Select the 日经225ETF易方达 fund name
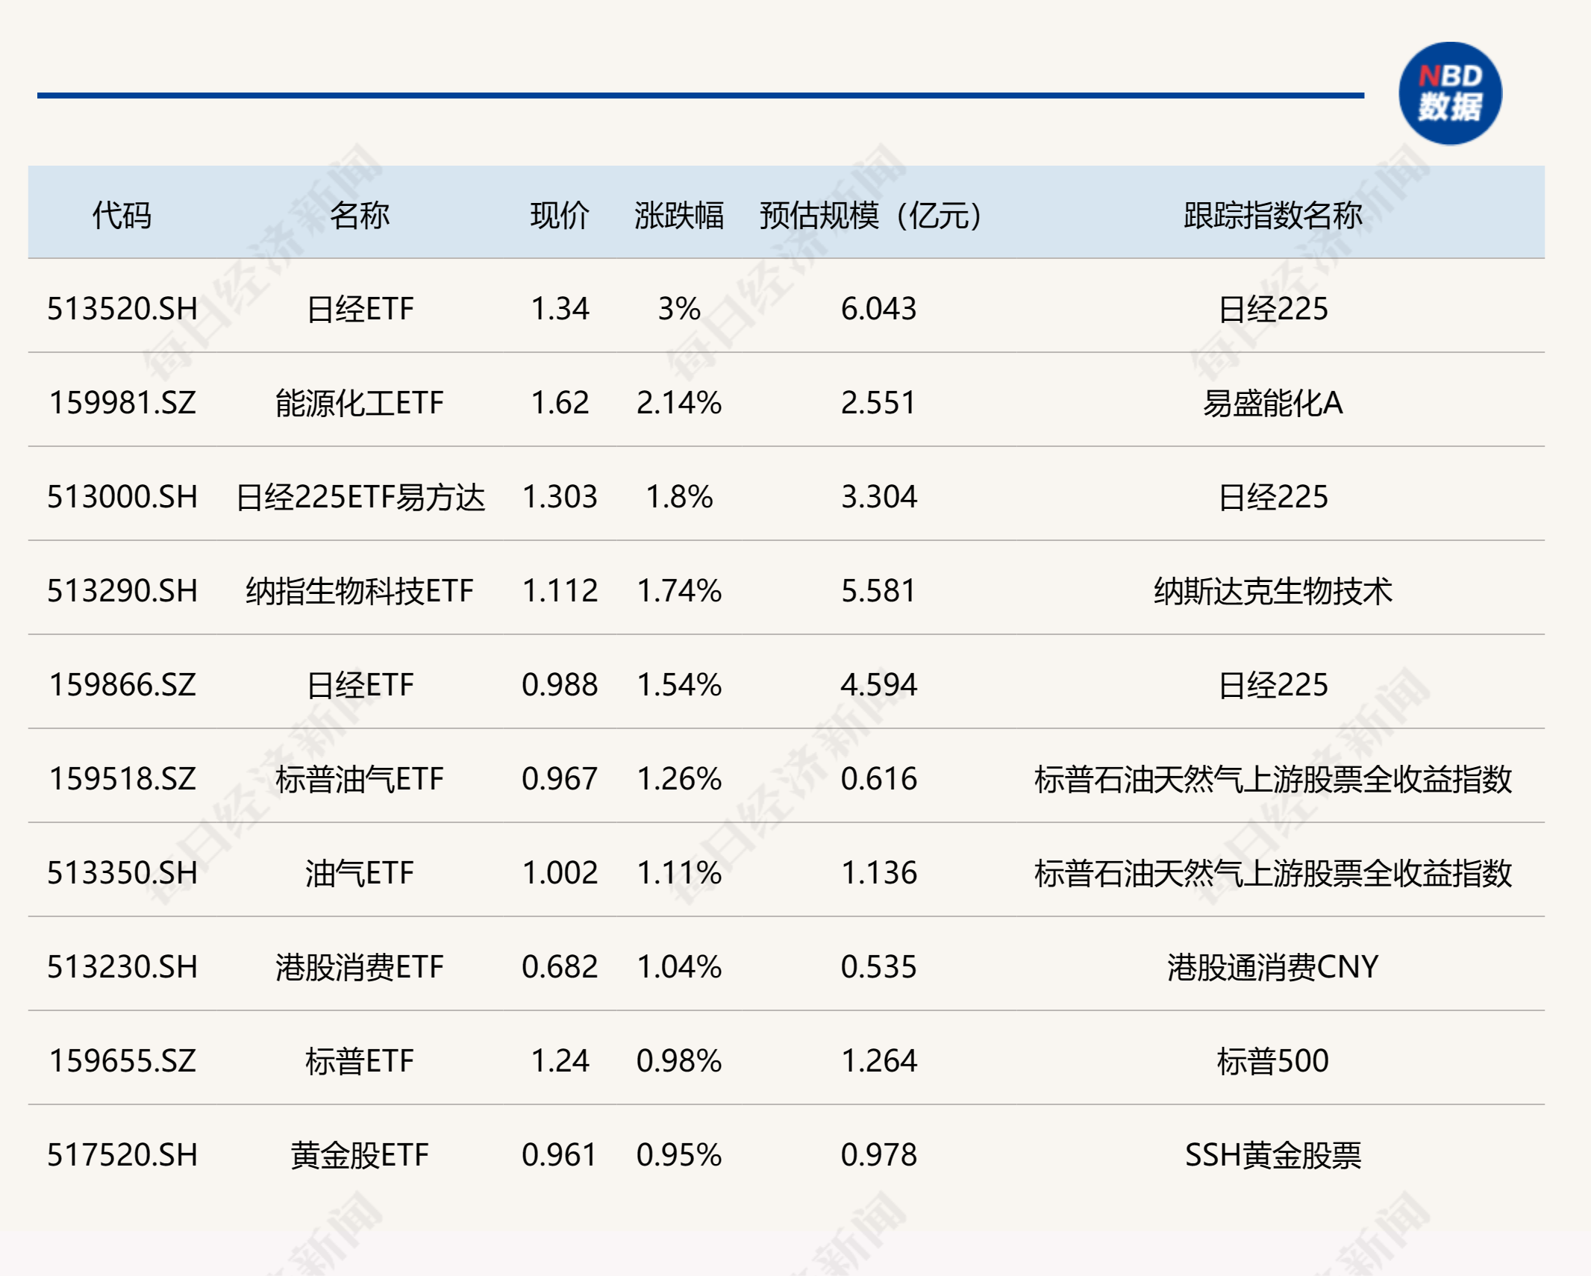 (360, 497)
